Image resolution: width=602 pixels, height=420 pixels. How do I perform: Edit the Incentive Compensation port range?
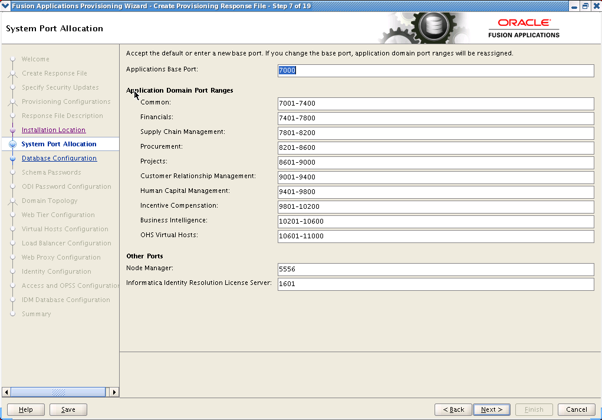(436, 206)
